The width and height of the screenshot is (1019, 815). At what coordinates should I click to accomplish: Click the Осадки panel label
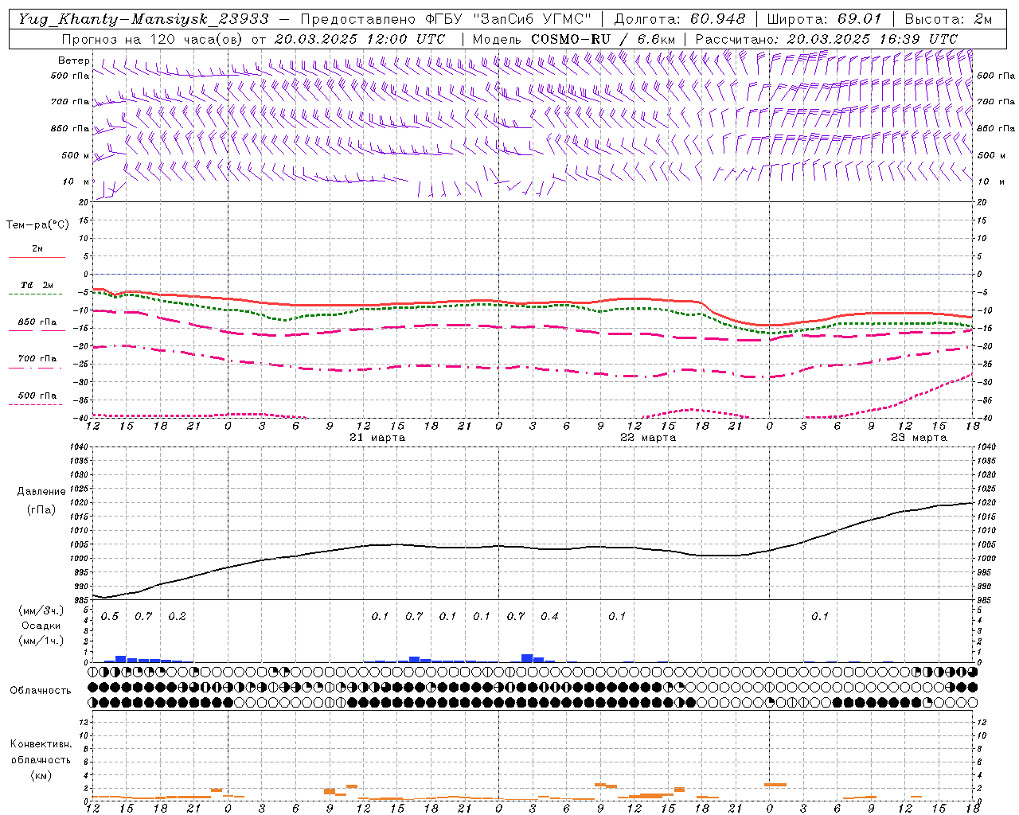tap(41, 626)
